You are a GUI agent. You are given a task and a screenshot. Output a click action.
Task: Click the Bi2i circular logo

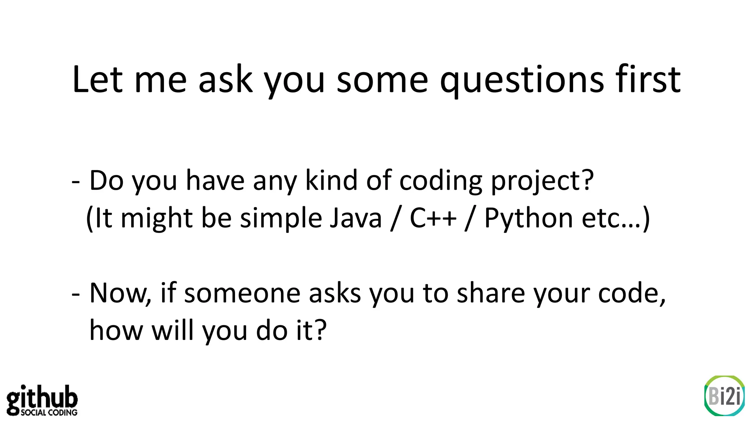[x=724, y=396]
